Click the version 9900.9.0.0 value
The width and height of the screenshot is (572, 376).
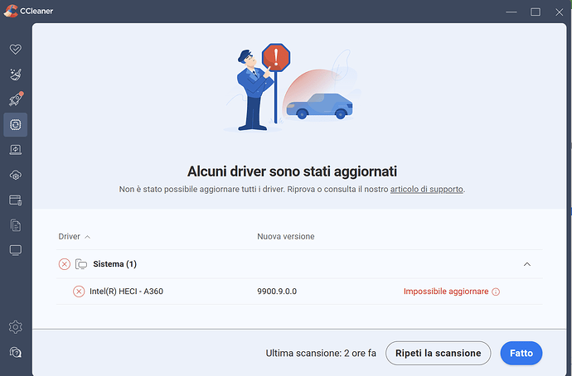pyautogui.click(x=277, y=292)
